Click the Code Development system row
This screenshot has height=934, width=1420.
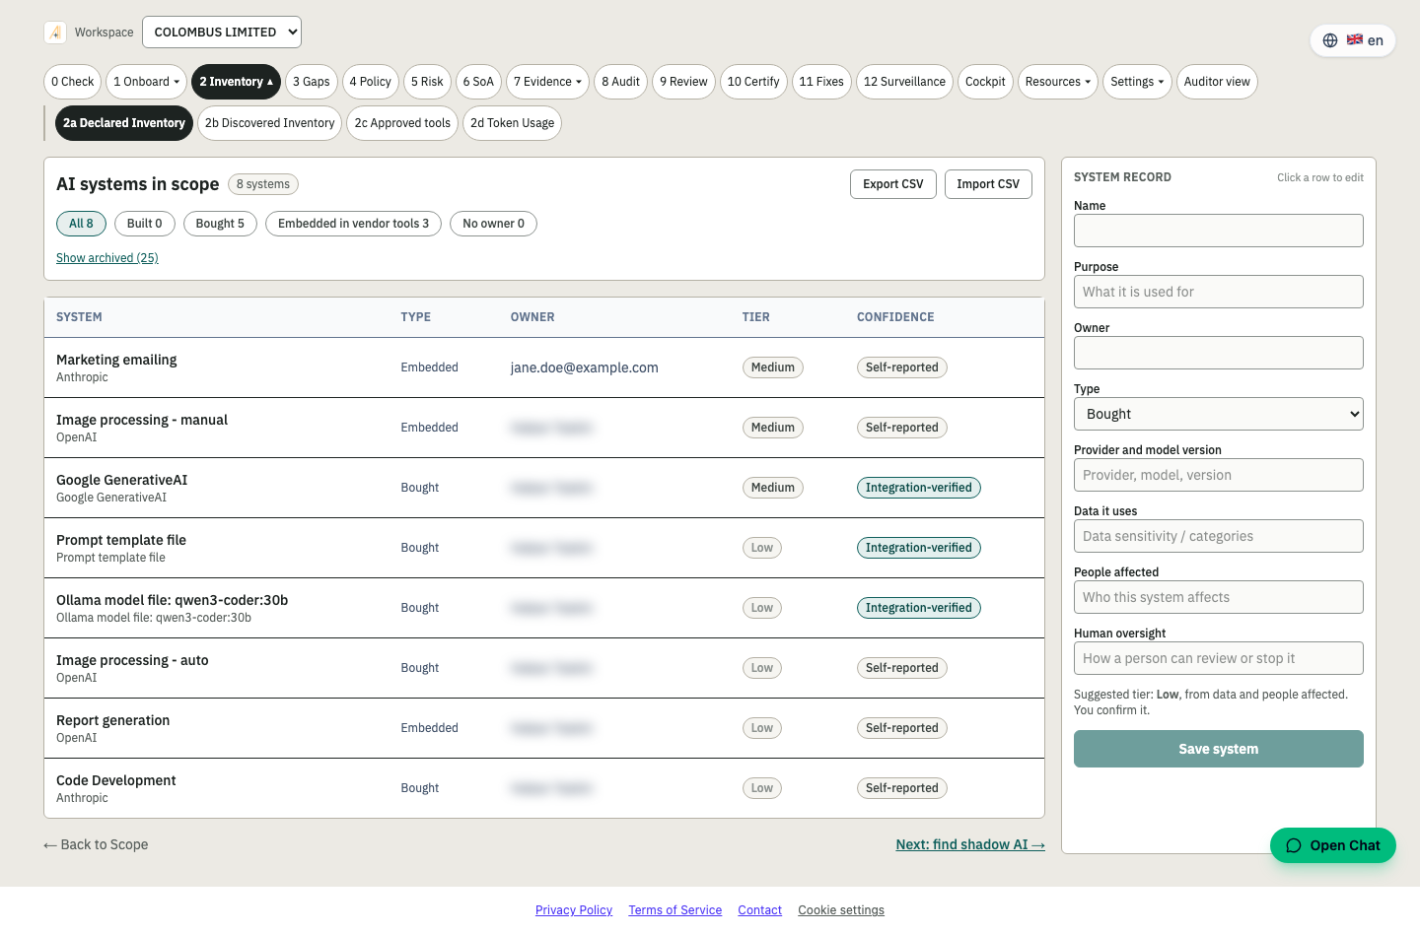[544, 788]
